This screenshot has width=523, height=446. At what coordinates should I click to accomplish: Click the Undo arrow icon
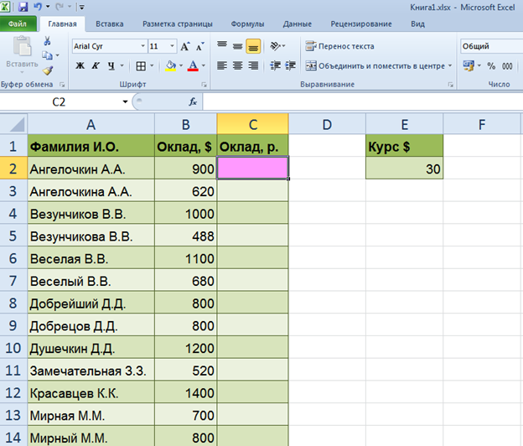(x=37, y=7)
